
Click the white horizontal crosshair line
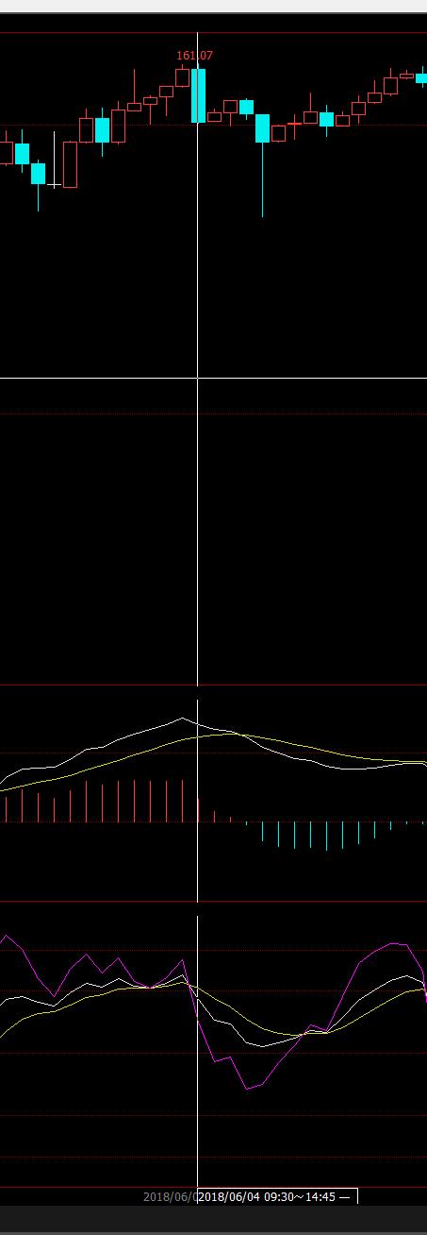[213, 378]
